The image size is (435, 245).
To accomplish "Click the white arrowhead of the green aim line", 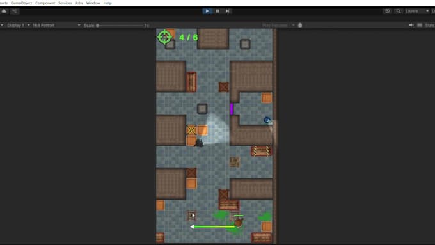I will pos(192,226).
